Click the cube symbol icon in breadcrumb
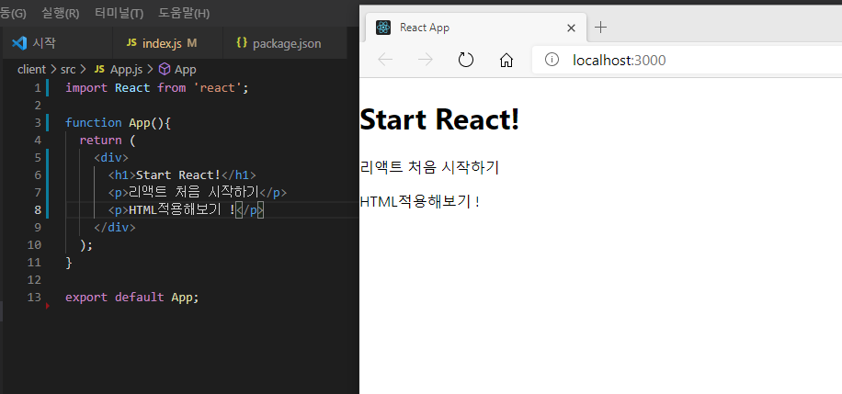The image size is (842, 394). pos(165,69)
